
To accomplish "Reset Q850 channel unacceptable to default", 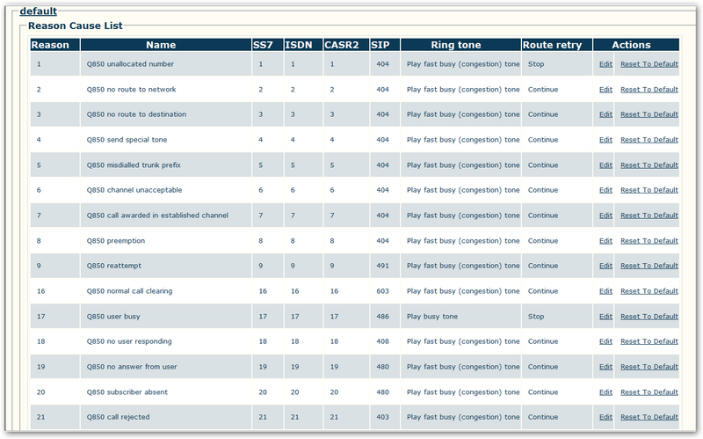I will [649, 190].
